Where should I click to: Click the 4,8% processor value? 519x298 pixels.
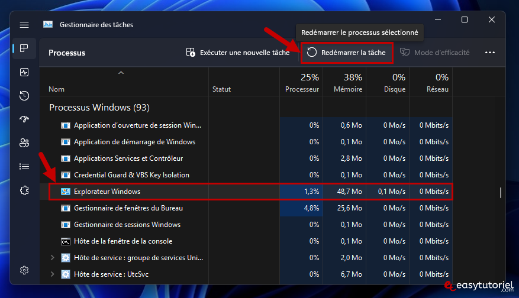[x=311, y=208]
